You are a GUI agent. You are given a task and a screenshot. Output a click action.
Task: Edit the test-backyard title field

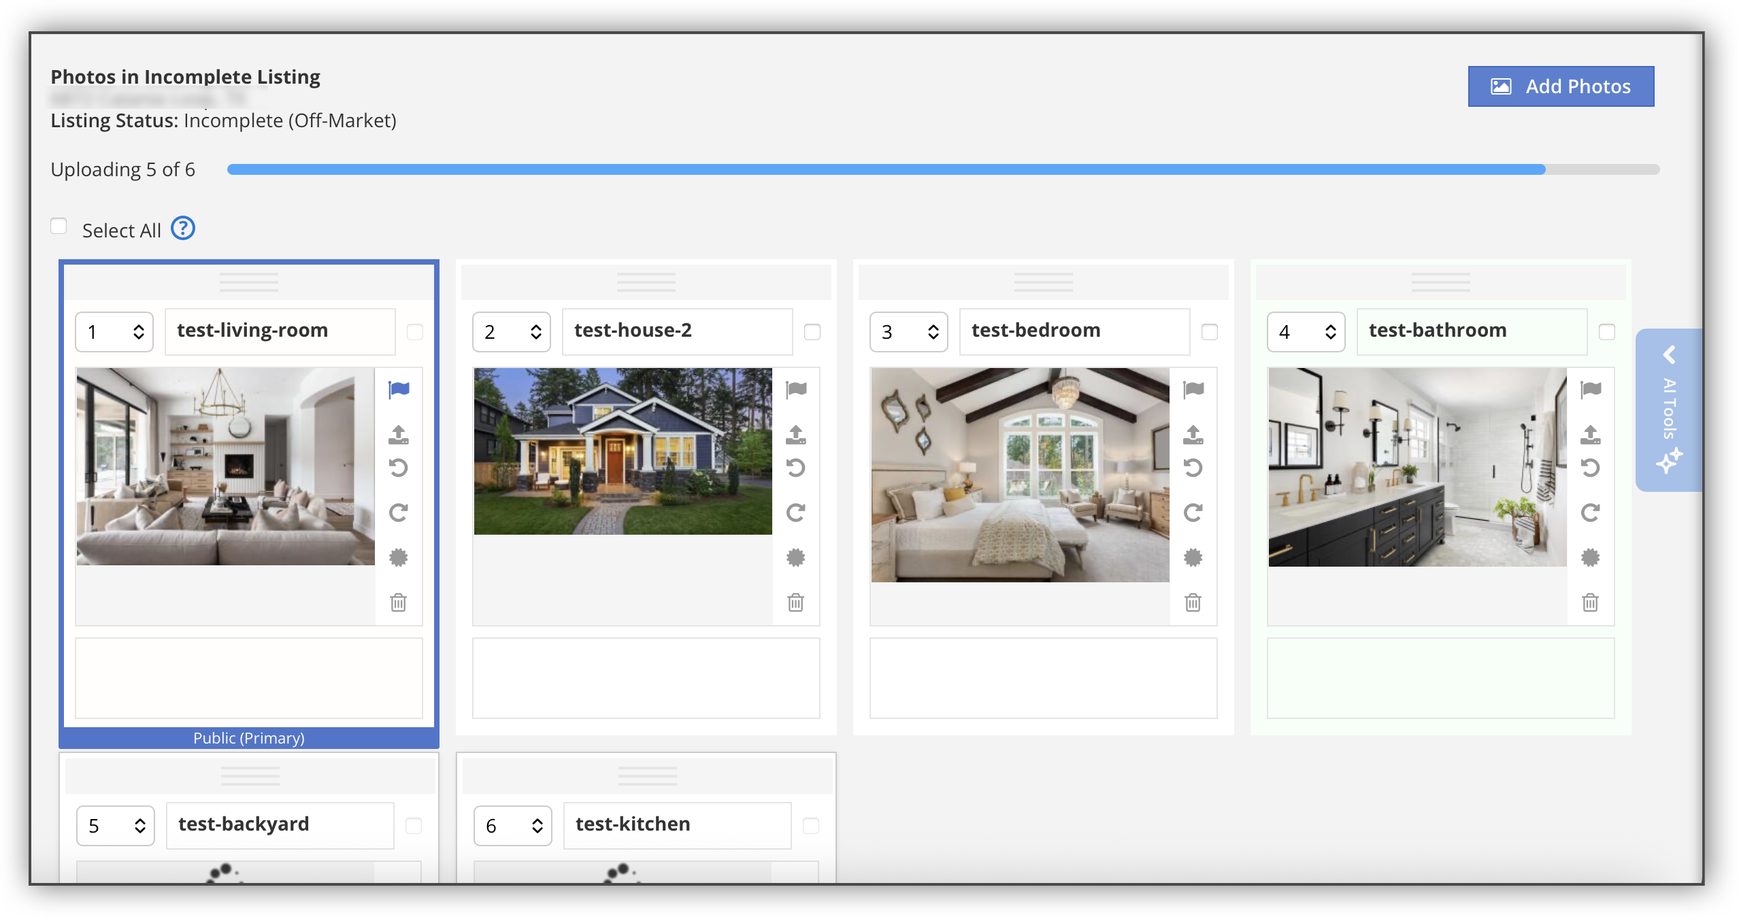280,826
